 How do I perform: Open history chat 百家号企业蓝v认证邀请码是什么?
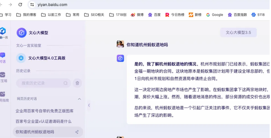[43, 121]
